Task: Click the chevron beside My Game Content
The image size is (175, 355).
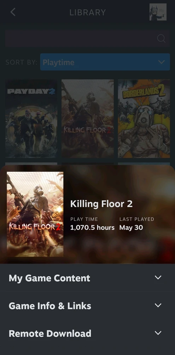Action: pyautogui.click(x=158, y=277)
